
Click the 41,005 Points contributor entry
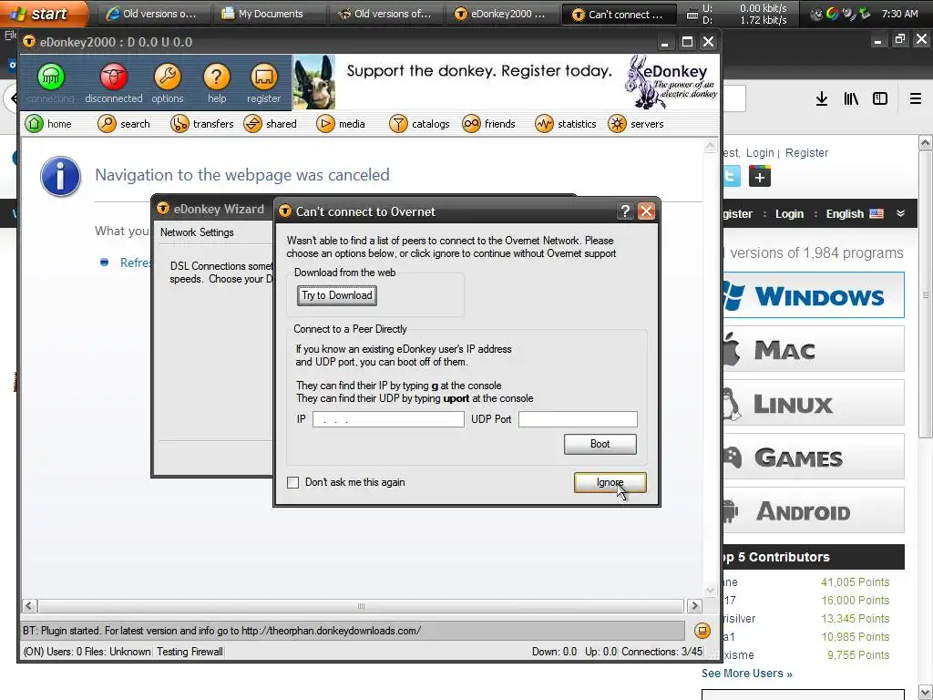pos(855,582)
